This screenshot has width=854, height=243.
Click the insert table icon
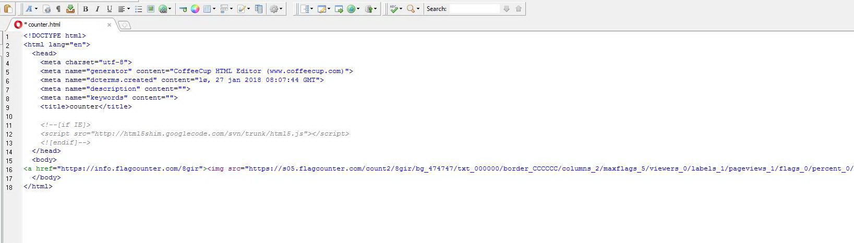click(208, 9)
